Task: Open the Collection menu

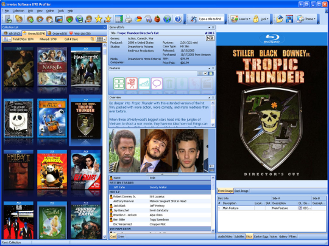Action: click(x=18, y=11)
